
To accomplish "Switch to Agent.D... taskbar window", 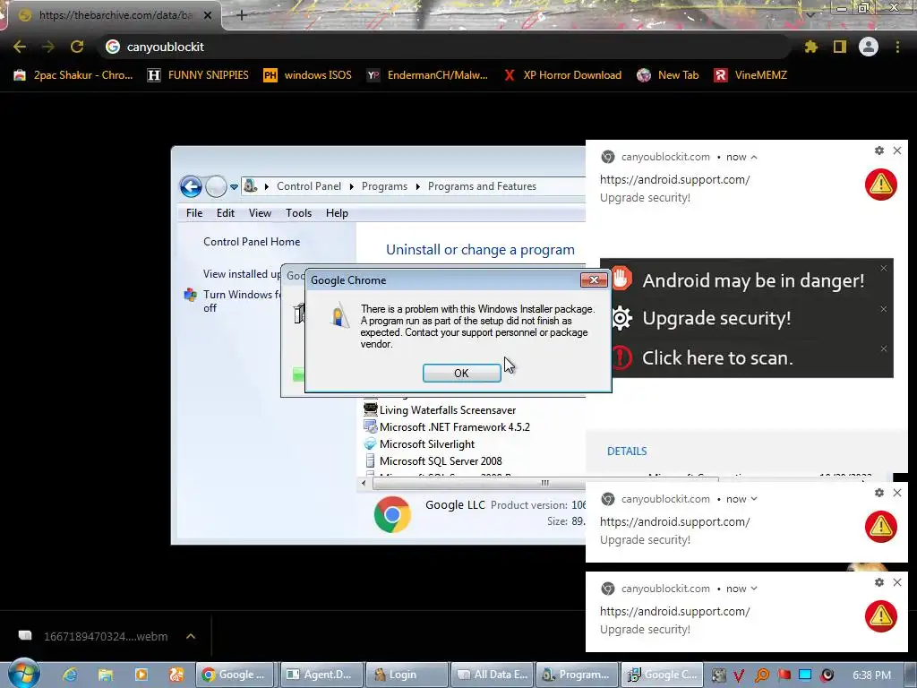I will point(322,675).
